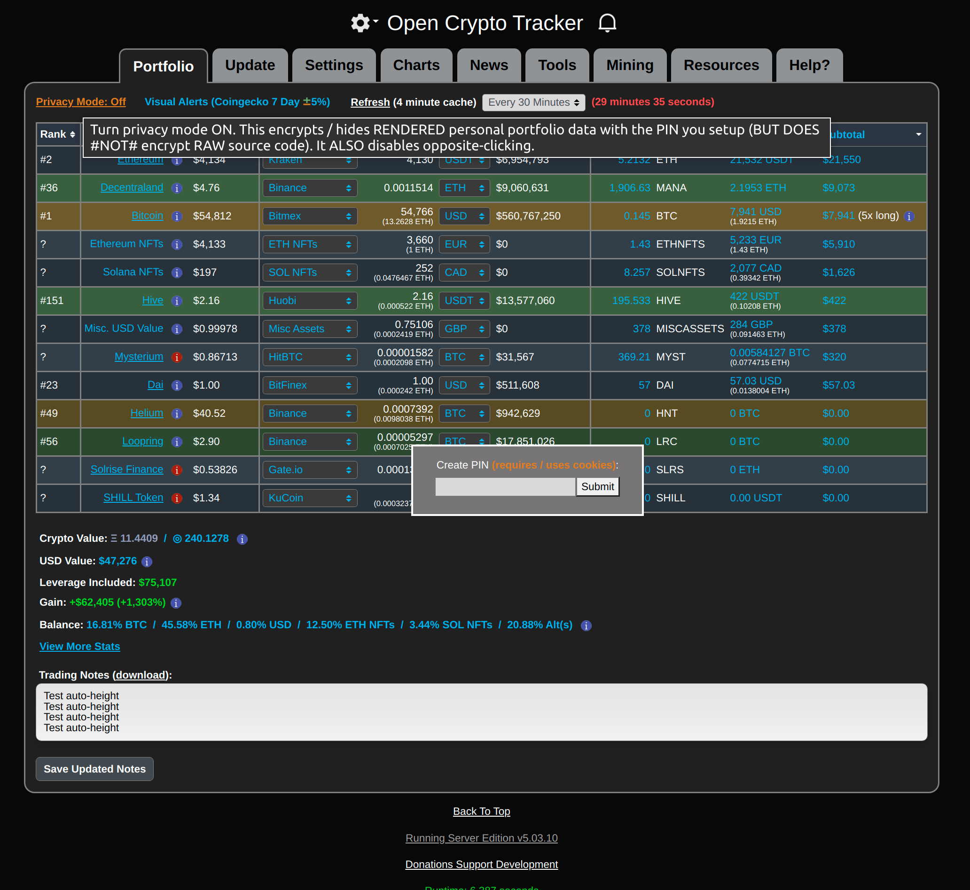This screenshot has height=890, width=970.
Task: Sort the table by the Rank column
Action: click(x=58, y=134)
